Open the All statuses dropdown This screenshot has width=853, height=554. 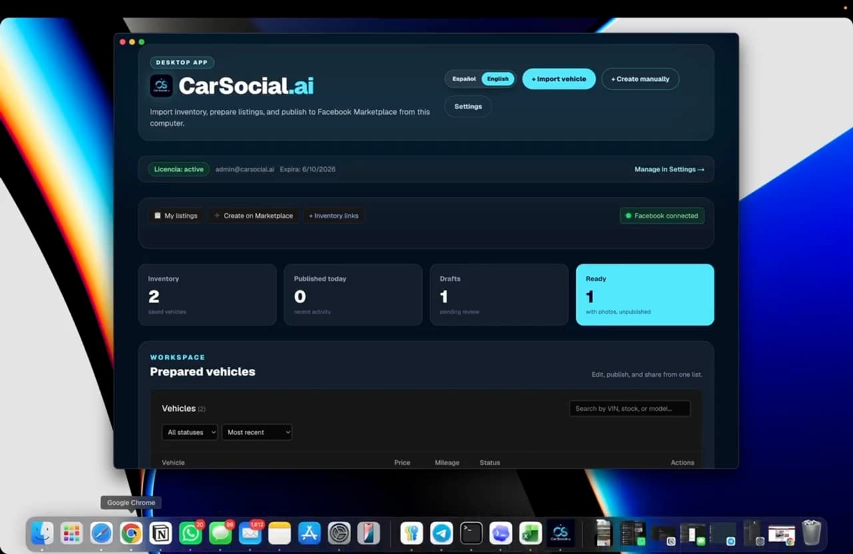(190, 432)
